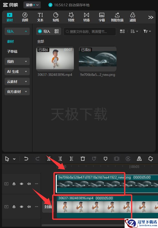Viewport: 158px width, 228px height.
Task: Click the 00:03 timeline ruler mark
Action: pyautogui.click(x=135, y=167)
